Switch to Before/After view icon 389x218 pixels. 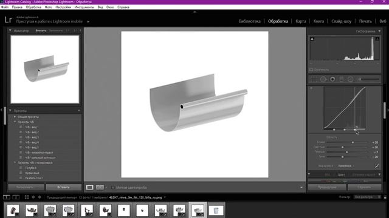click(x=100, y=187)
